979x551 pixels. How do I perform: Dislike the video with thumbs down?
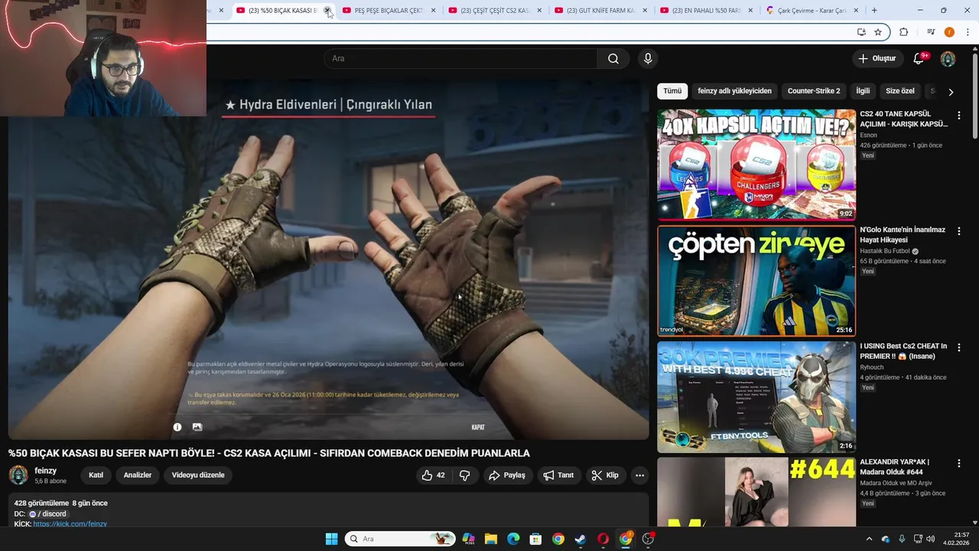click(464, 475)
